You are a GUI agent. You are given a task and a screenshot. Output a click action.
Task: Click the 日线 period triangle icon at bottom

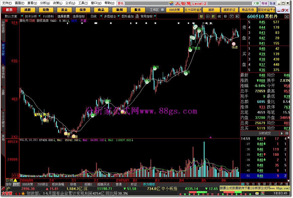click(15, 180)
